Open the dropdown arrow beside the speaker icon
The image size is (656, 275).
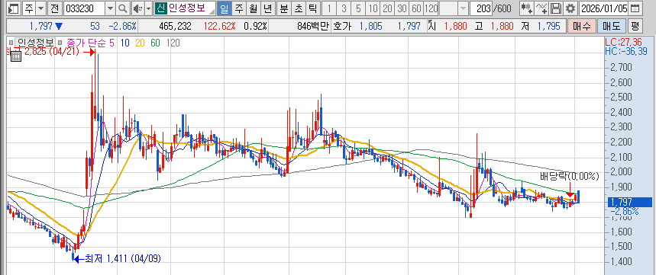click(148, 8)
